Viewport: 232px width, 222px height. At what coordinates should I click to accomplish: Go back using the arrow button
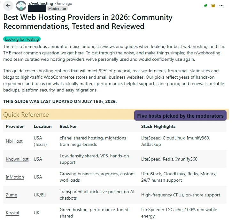click(8, 6)
